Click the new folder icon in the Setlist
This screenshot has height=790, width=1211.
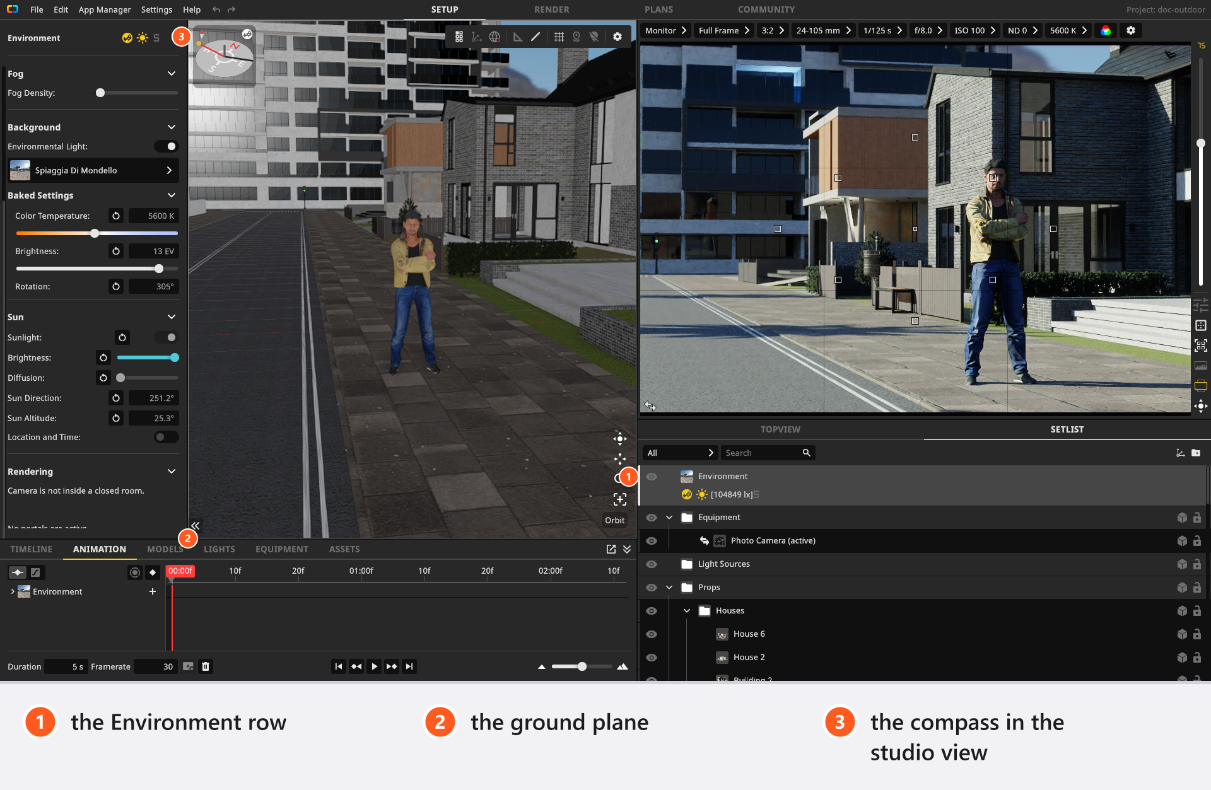coord(1196,453)
